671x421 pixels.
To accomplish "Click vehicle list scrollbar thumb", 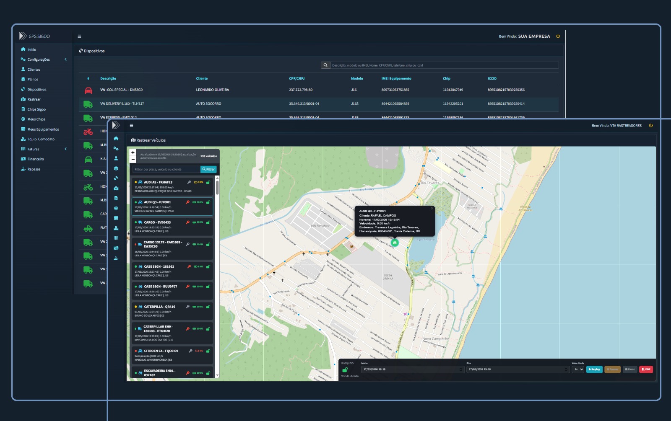I will [x=217, y=188].
